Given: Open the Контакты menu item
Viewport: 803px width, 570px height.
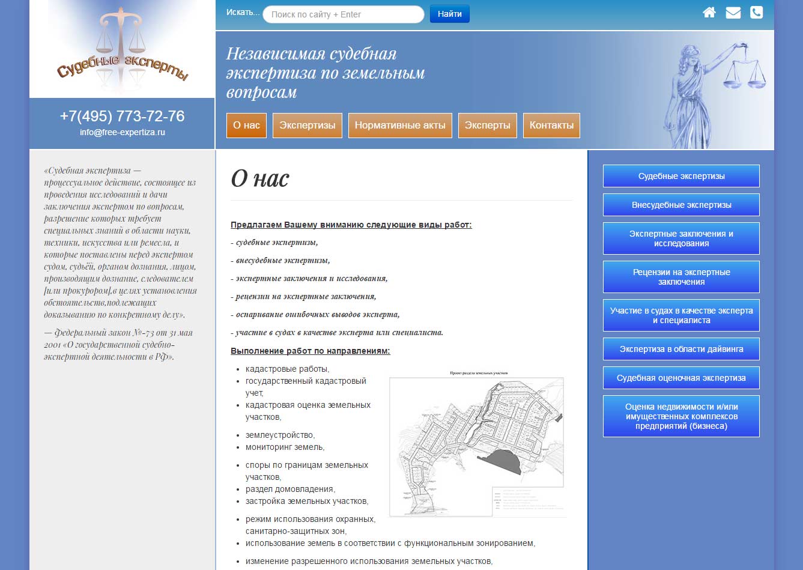Looking at the screenshot, I should point(551,126).
